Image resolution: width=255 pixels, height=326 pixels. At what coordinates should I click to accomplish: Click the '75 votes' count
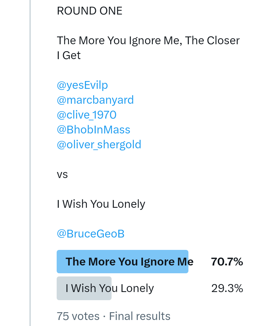78,316
